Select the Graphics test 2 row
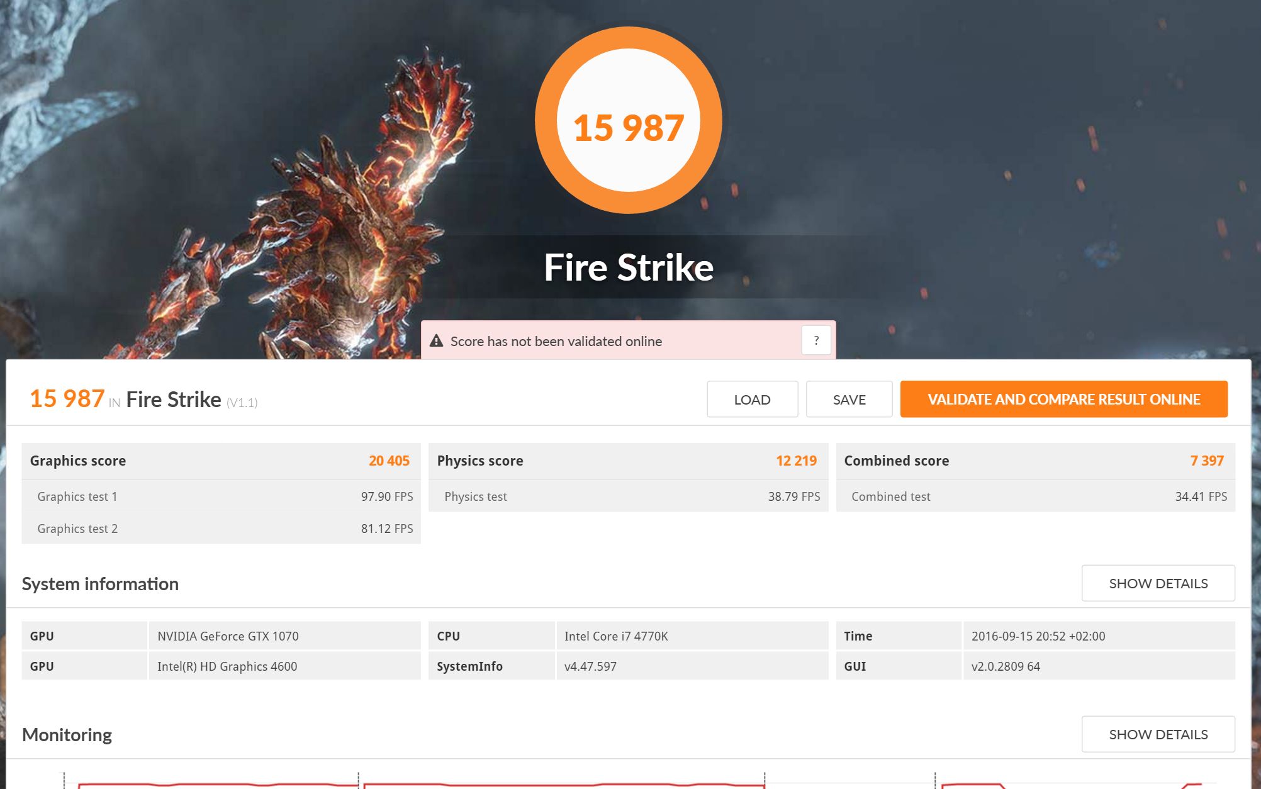 pos(220,529)
